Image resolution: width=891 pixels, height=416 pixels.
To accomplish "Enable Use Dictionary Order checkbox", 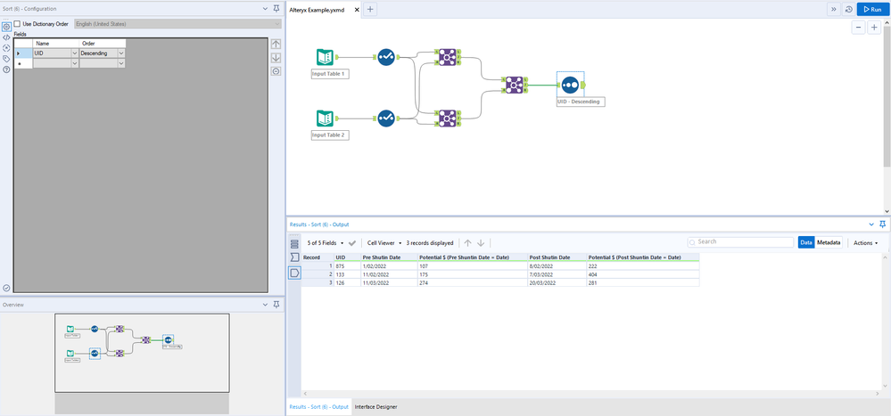I will coord(18,24).
